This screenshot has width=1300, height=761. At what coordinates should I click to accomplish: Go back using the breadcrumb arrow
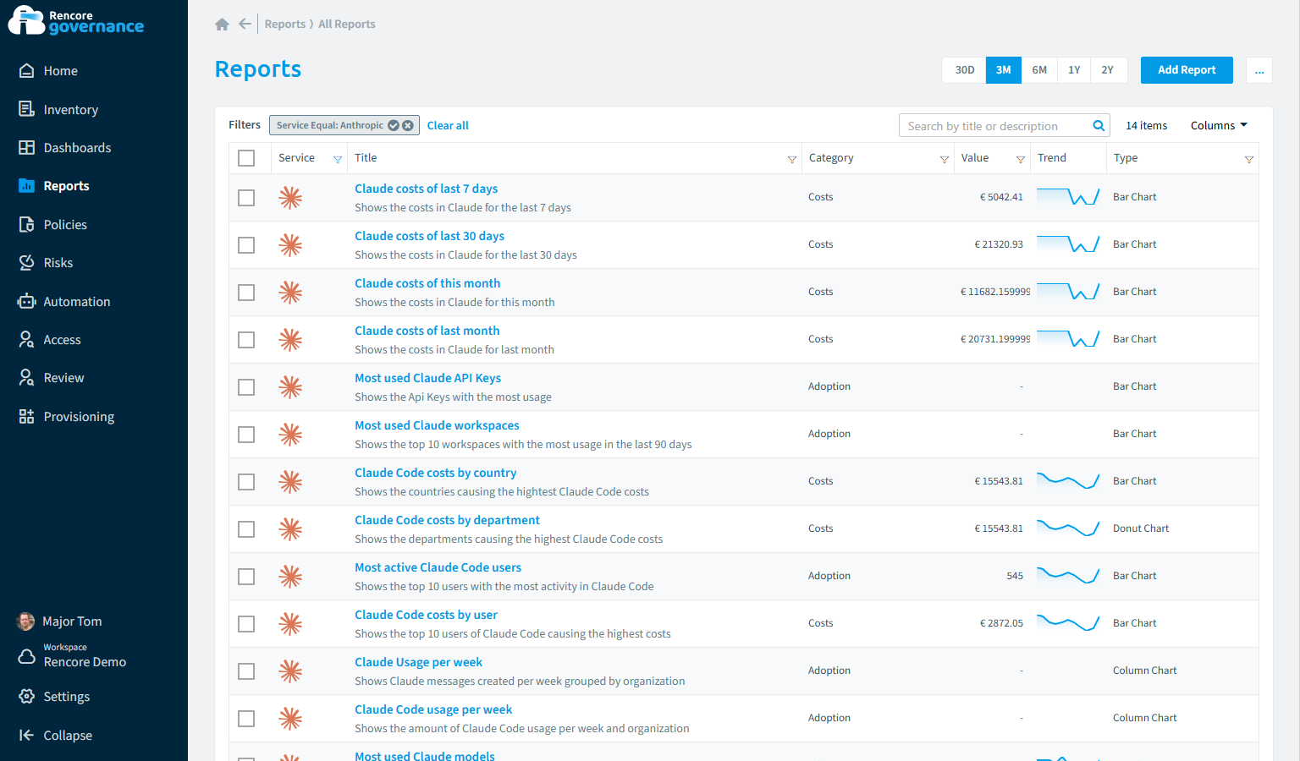tap(245, 24)
